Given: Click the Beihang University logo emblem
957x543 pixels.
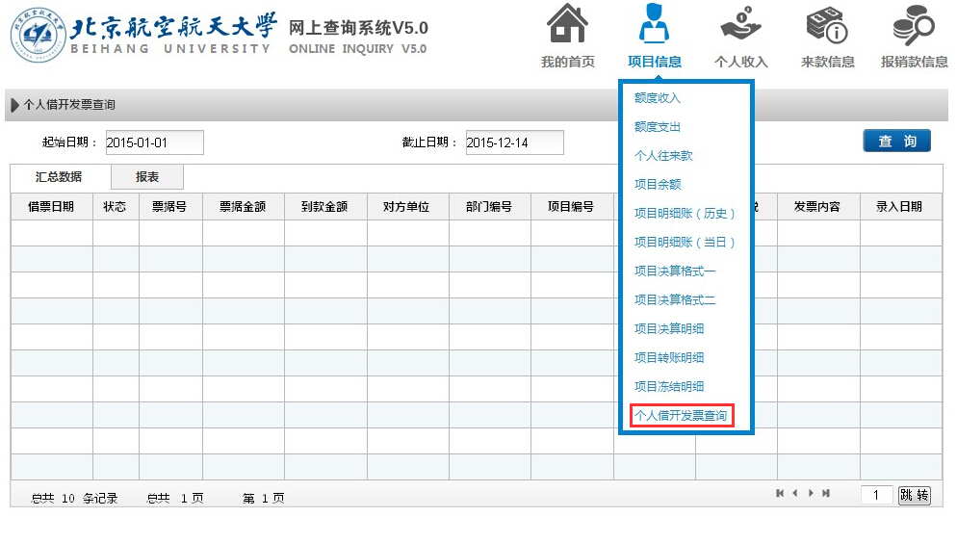Looking at the screenshot, I should (x=37, y=33).
